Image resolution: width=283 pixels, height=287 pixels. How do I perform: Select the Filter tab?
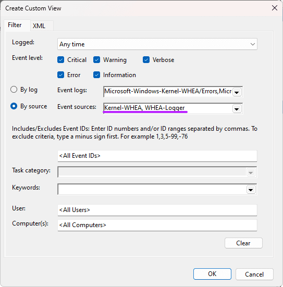point(15,25)
